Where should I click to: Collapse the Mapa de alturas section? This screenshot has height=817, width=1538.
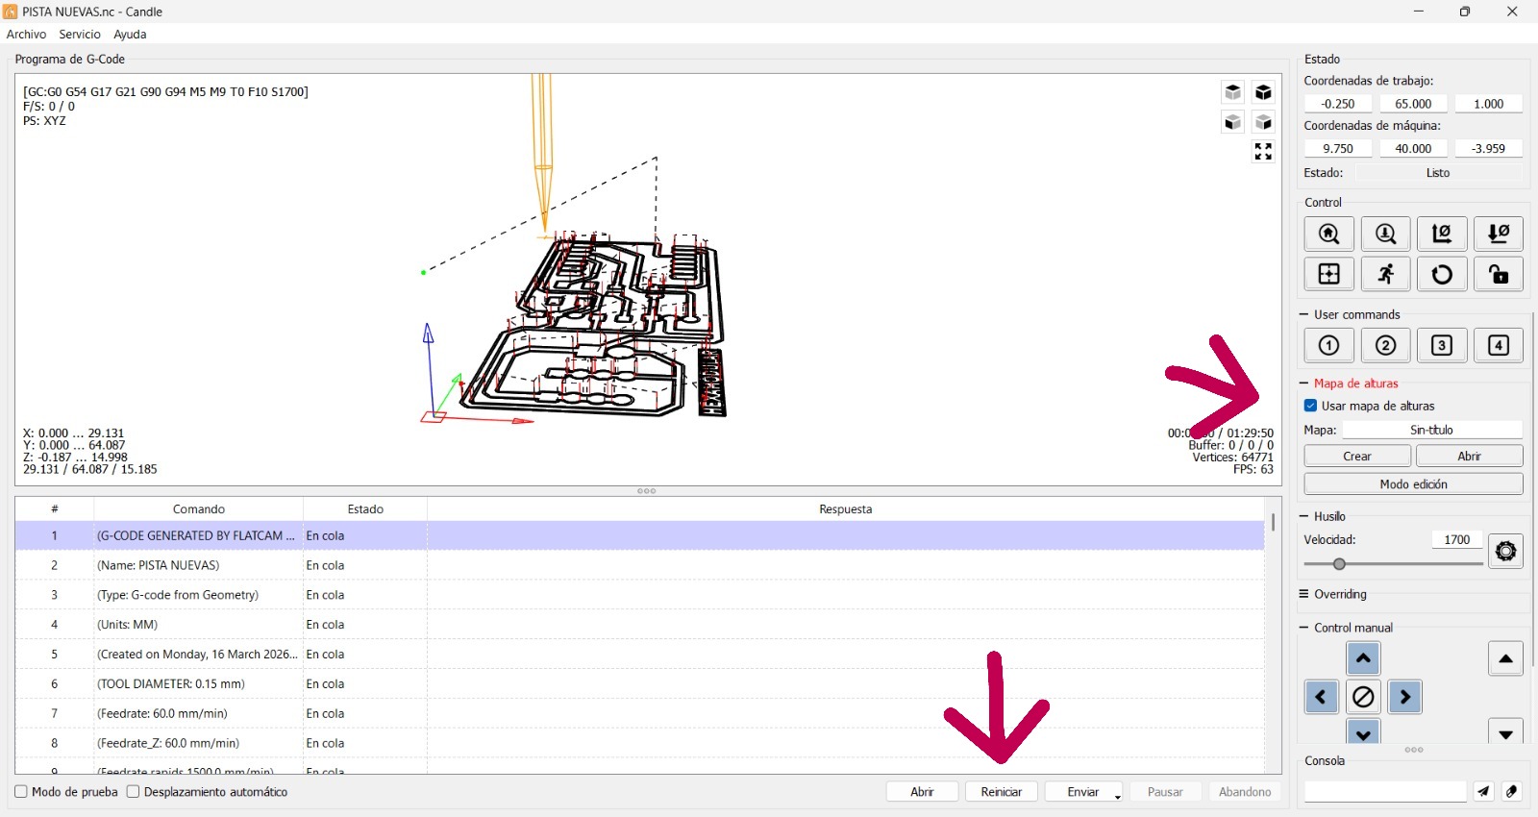1303,383
